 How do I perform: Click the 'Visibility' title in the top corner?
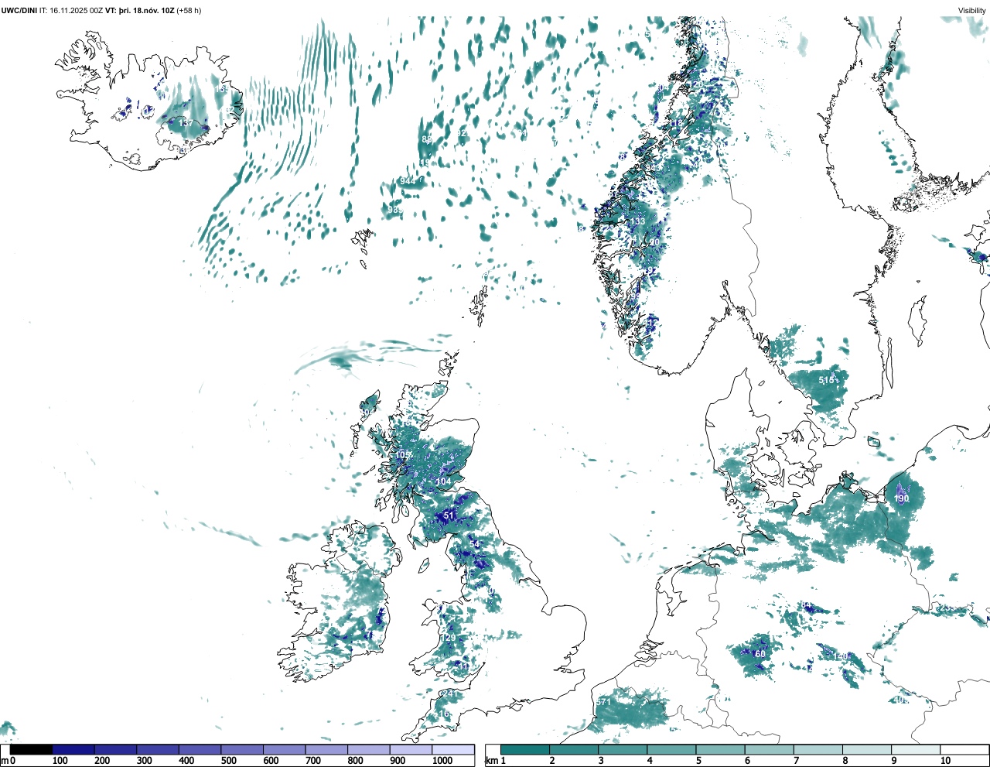tap(971, 11)
